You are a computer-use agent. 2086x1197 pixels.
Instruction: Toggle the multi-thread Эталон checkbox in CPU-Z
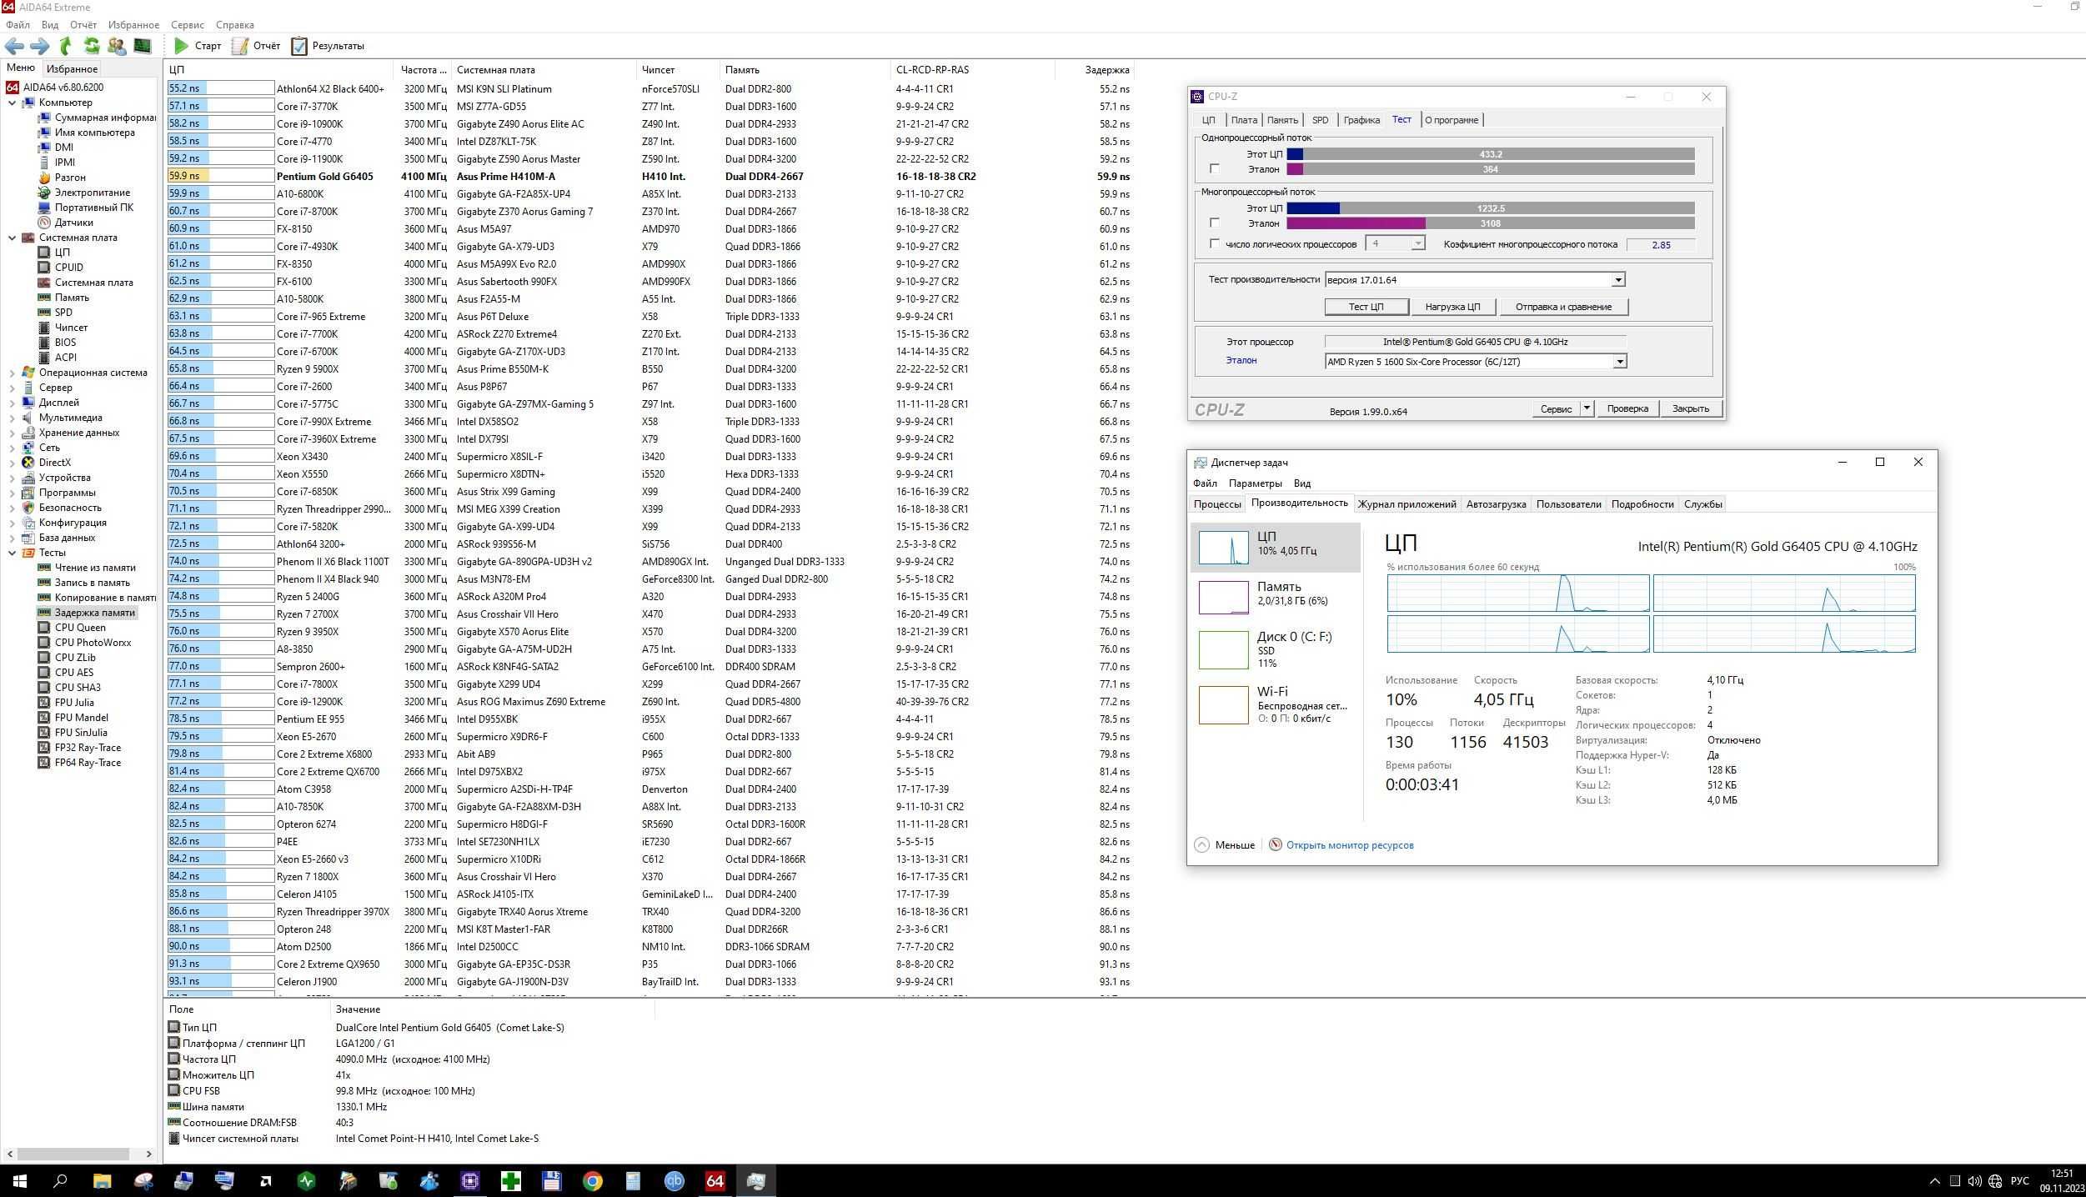(x=1215, y=223)
